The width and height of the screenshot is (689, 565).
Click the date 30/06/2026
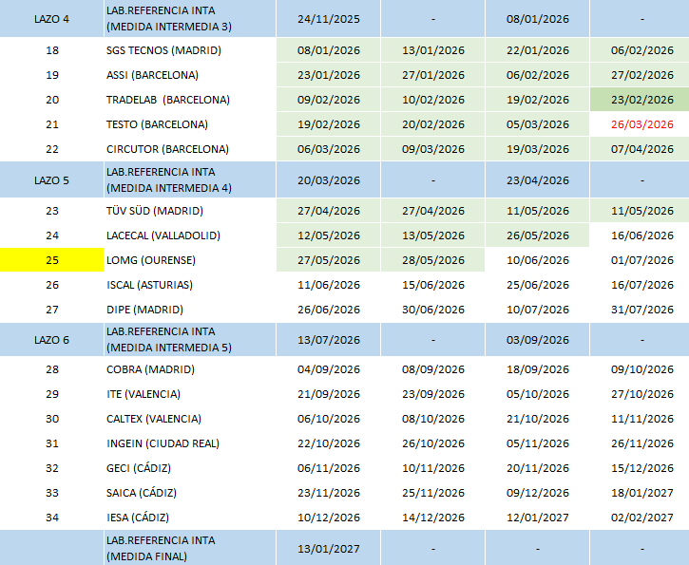click(432, 309)
